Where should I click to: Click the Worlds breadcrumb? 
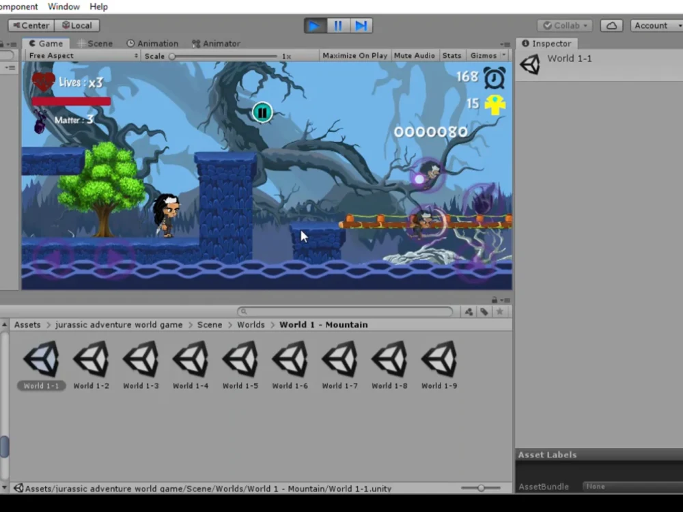251,325
